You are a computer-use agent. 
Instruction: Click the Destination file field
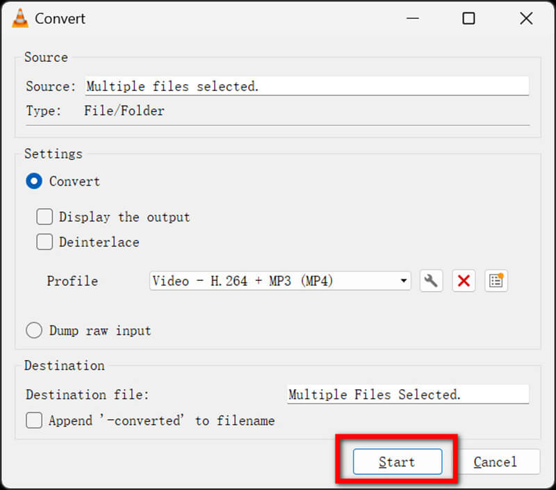click(408, 394)
